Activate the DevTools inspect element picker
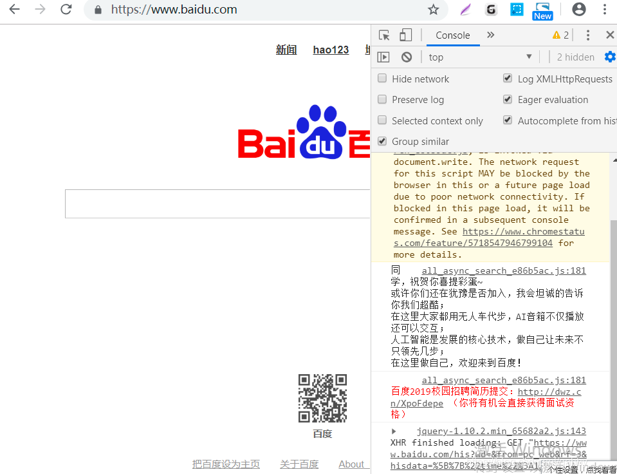617x474 pixels. coord(384,35)
